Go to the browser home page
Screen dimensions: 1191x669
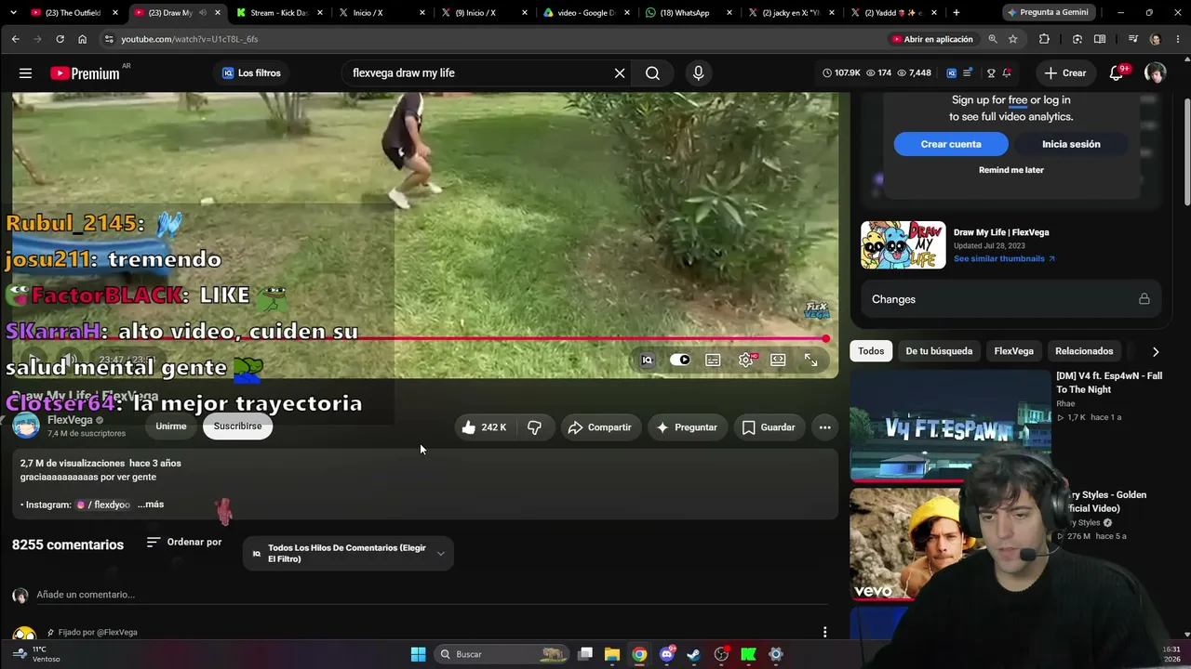[x=82, y=39]
